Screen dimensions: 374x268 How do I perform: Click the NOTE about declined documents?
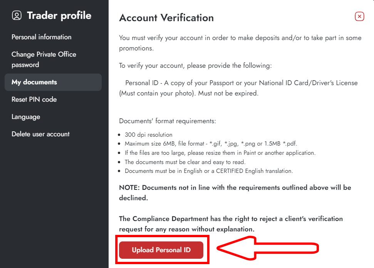tap(235, 193)
